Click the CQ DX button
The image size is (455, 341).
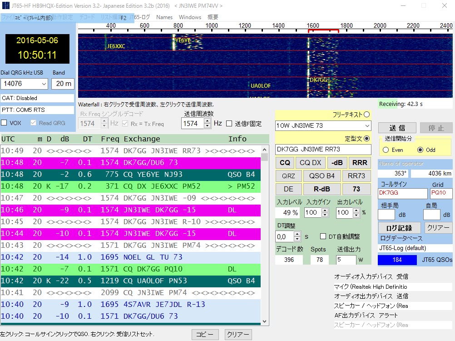coord(310,163)
